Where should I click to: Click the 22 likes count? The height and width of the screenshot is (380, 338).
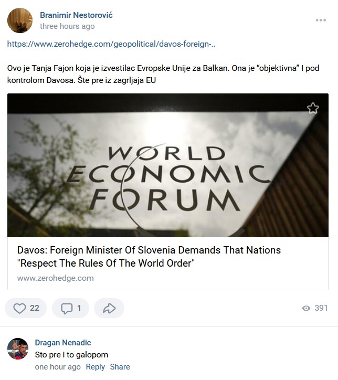point(35,308)
